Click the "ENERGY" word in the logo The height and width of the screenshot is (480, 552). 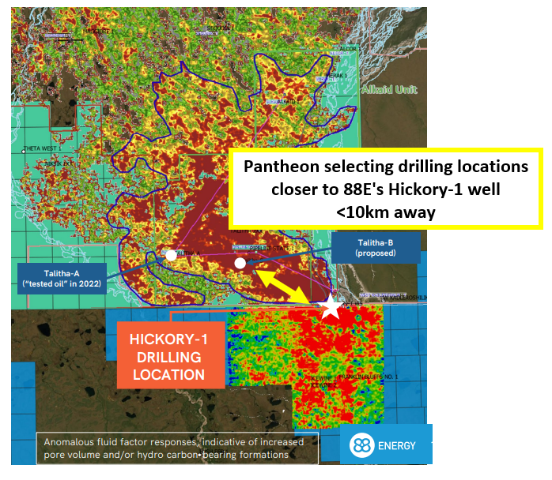[397, 446]
